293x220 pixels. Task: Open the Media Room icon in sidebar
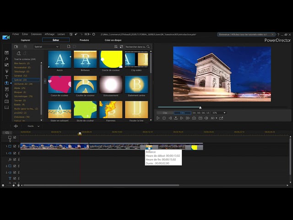click(x=6, y=53)
